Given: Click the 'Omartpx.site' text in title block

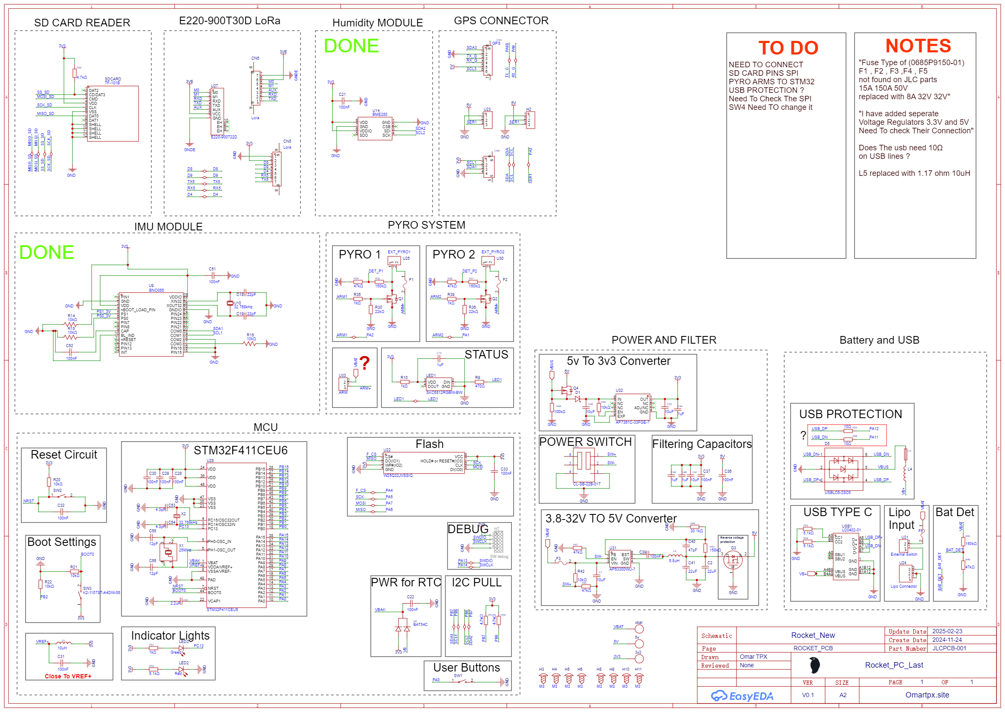Looking at the screenshot, I should coord(927,695).
